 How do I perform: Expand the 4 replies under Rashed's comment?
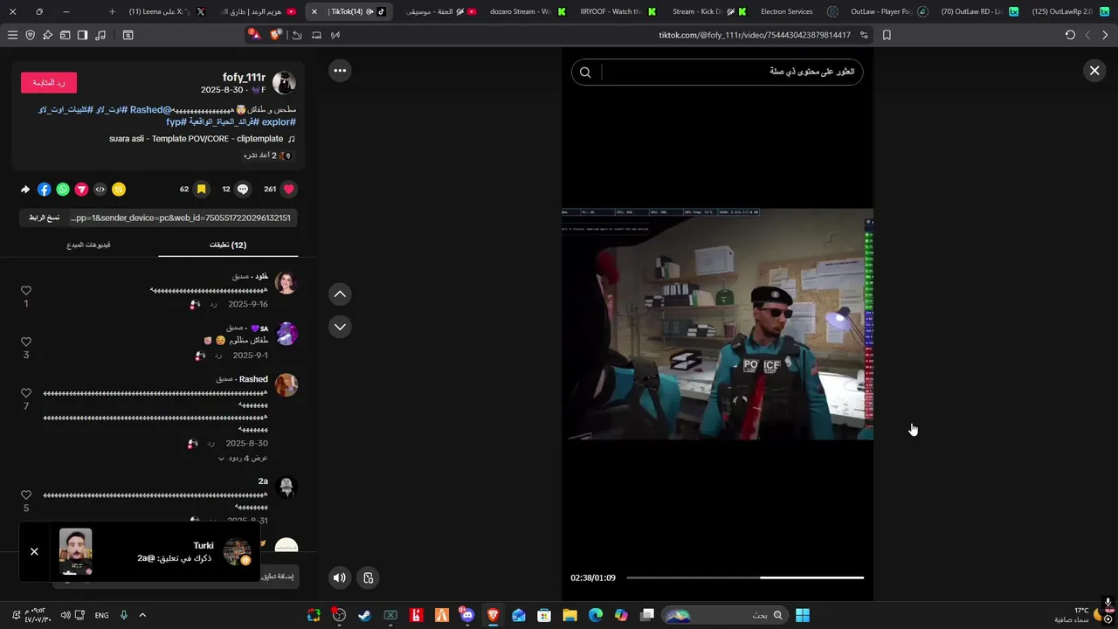[x=243, y=458]
